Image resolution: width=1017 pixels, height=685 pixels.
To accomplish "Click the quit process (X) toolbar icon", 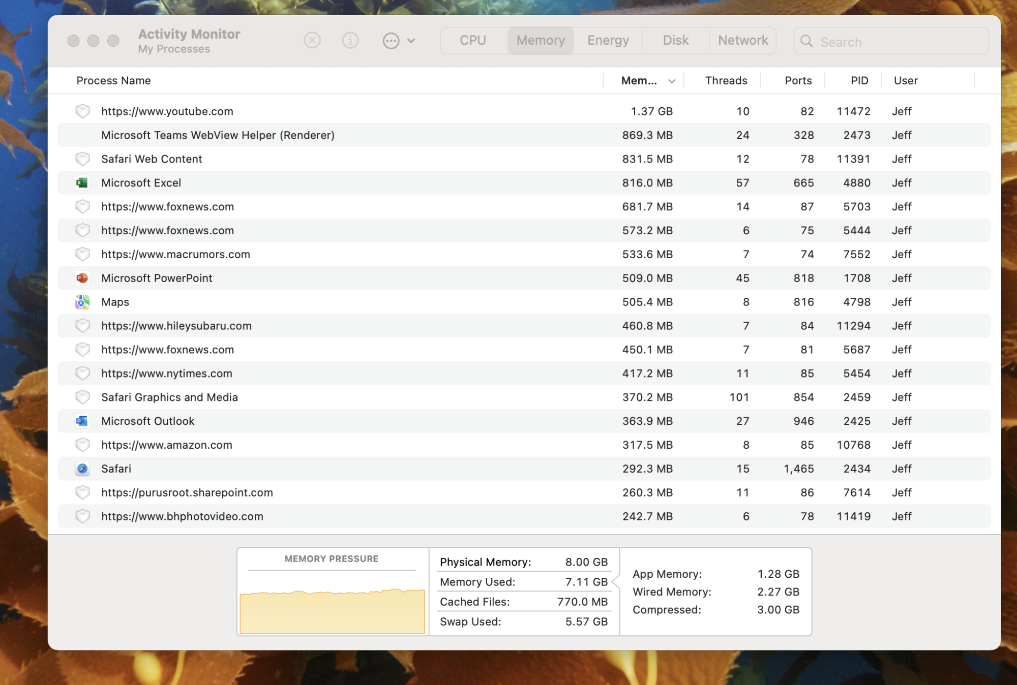I will [312, 40].
